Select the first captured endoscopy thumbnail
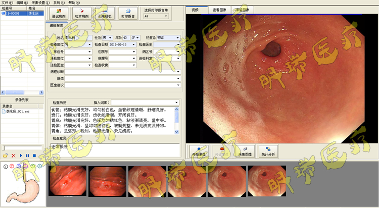Image resolution: width=379 pixels, height=208 pixels. click(67, 181)
